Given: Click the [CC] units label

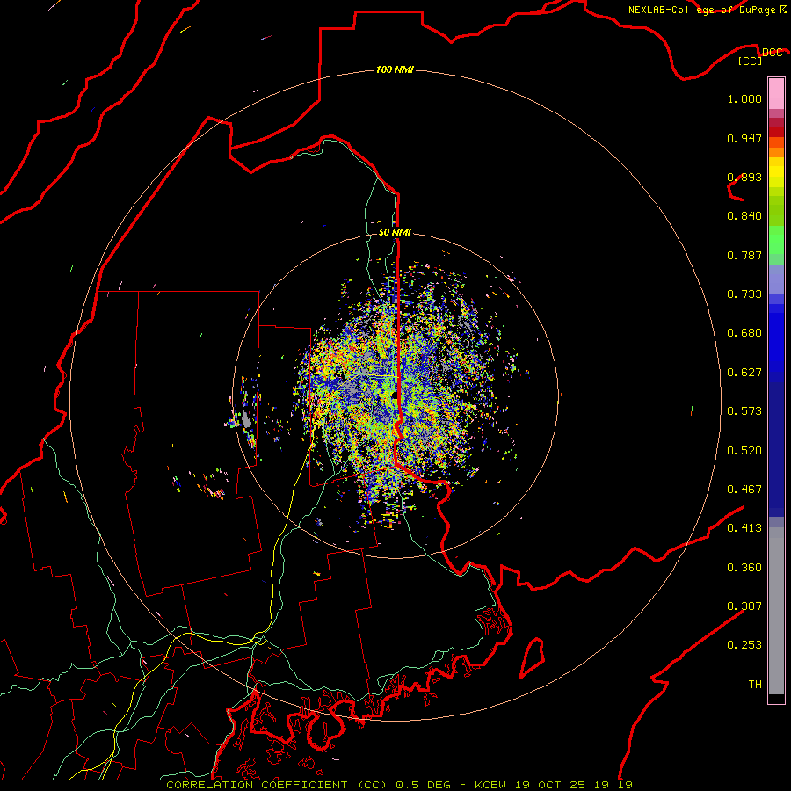Looking at the screenshot, I should click(751, 61).
